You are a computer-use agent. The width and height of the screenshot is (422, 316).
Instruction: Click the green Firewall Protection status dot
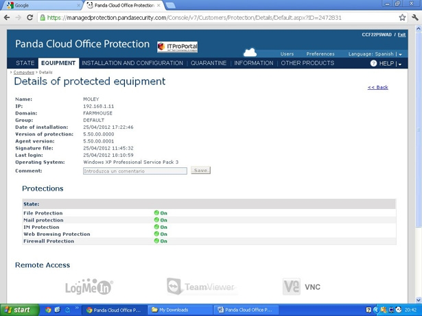coord(156,241)
